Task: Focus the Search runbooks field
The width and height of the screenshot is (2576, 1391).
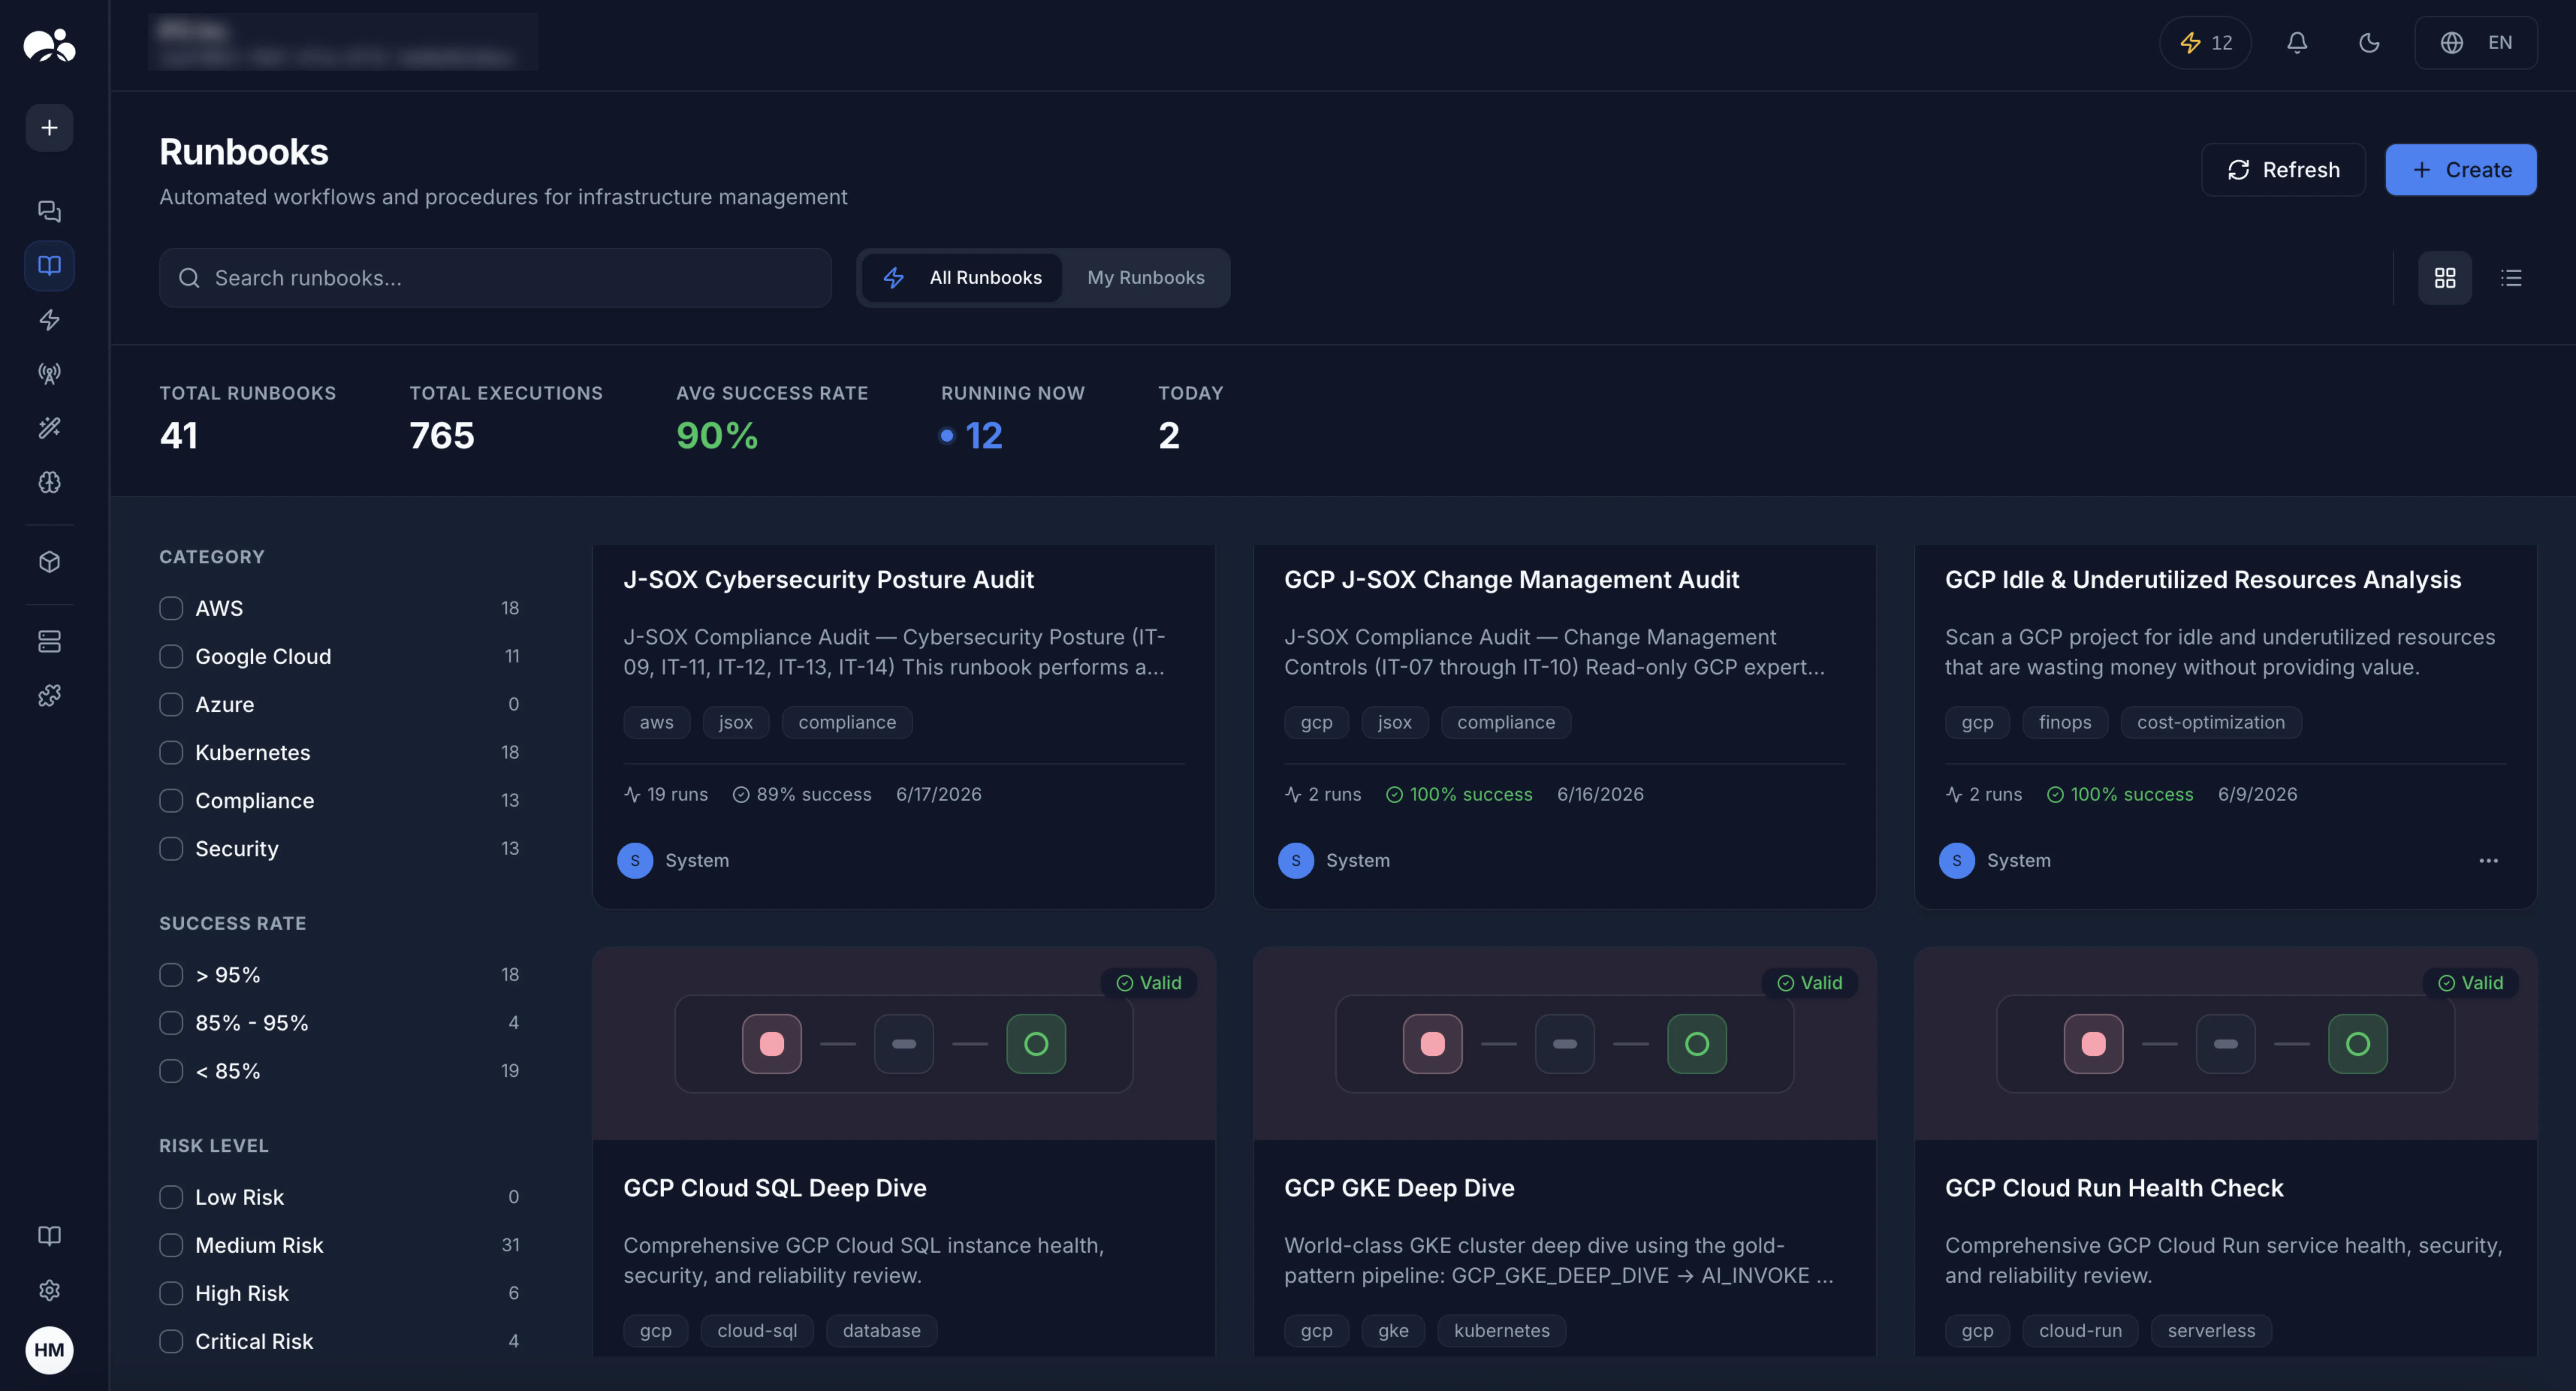Action: tap(495, 278)
